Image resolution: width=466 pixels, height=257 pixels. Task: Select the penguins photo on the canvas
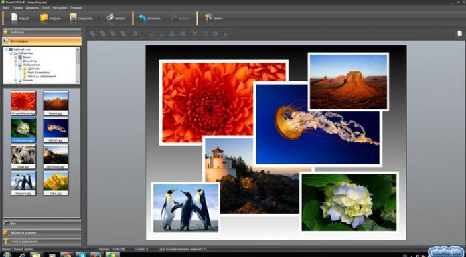click(185, 208)
